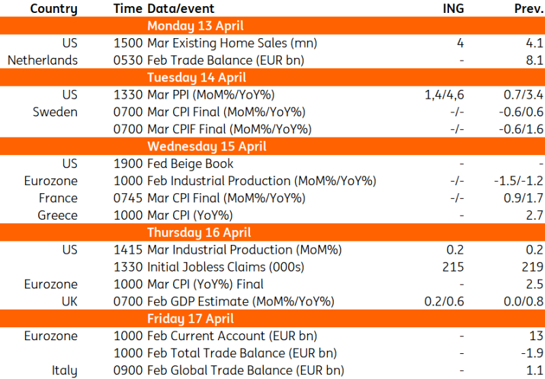This screenshot has height=379, width=545.
Task: Select the Prev. column header
Action: (x=529, y=8)
